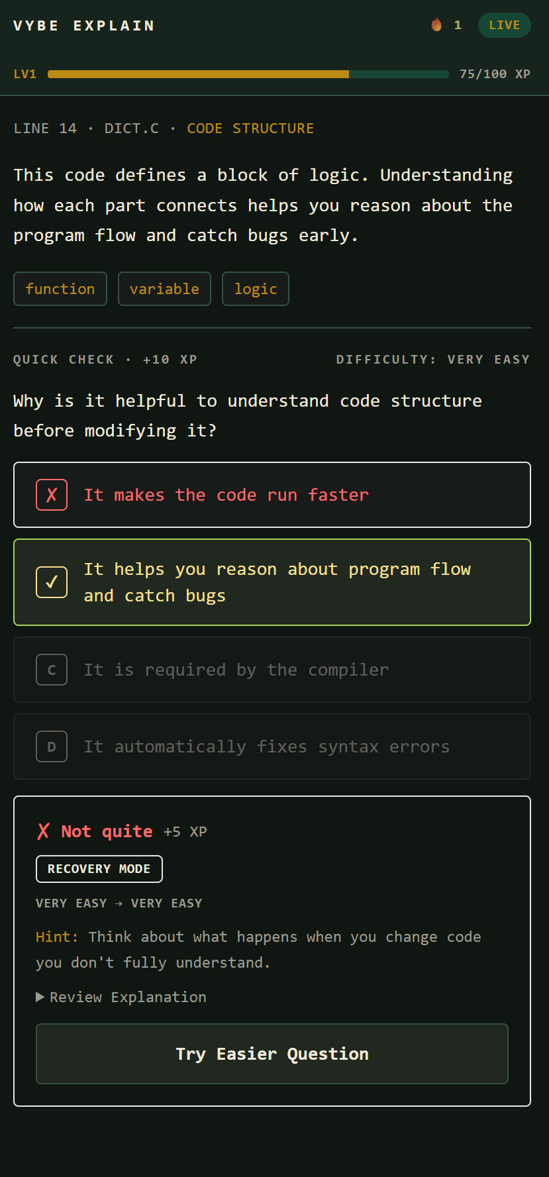The image size is (549, 1177).
Task: Choose answer 'It is required by the compiler'
Action: (x=272, y=670)
